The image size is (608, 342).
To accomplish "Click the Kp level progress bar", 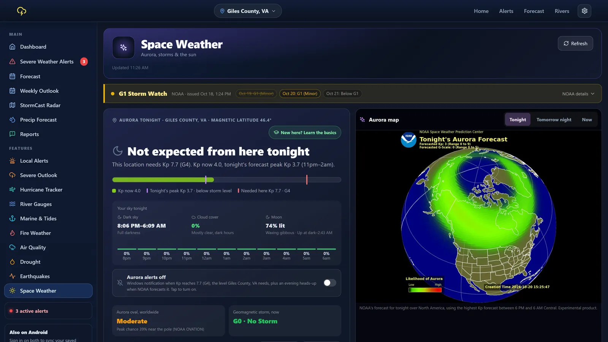I will 226,180.
